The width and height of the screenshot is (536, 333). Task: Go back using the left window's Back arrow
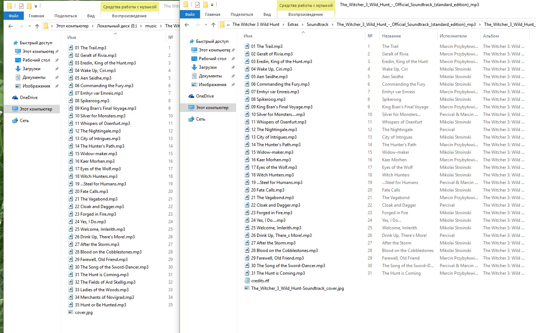(x=10, y=26)
